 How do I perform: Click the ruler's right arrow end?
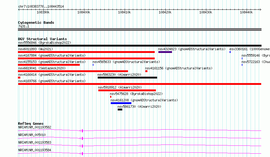(261, 10)
